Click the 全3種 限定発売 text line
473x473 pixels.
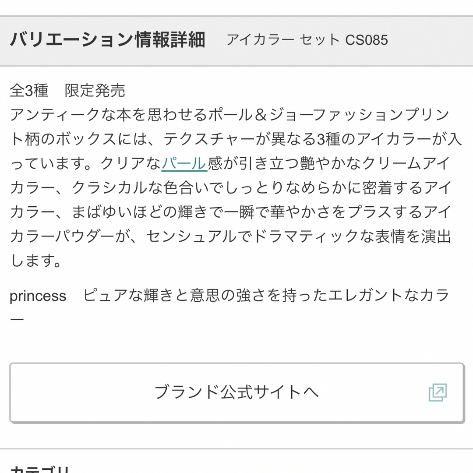point(67,91)
